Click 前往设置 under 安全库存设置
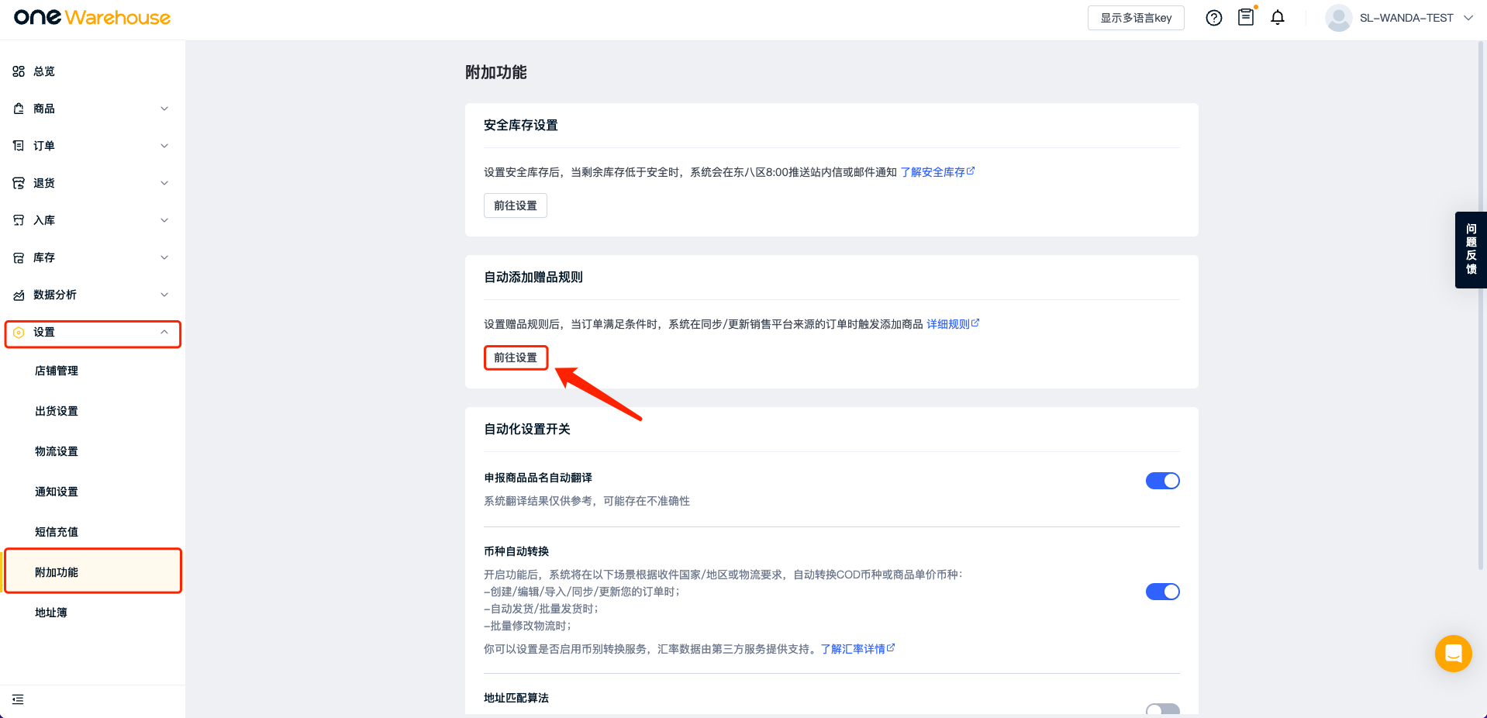Image resolution: width=1487 pixels, height=718 pixels. click(x=515, y=205)
